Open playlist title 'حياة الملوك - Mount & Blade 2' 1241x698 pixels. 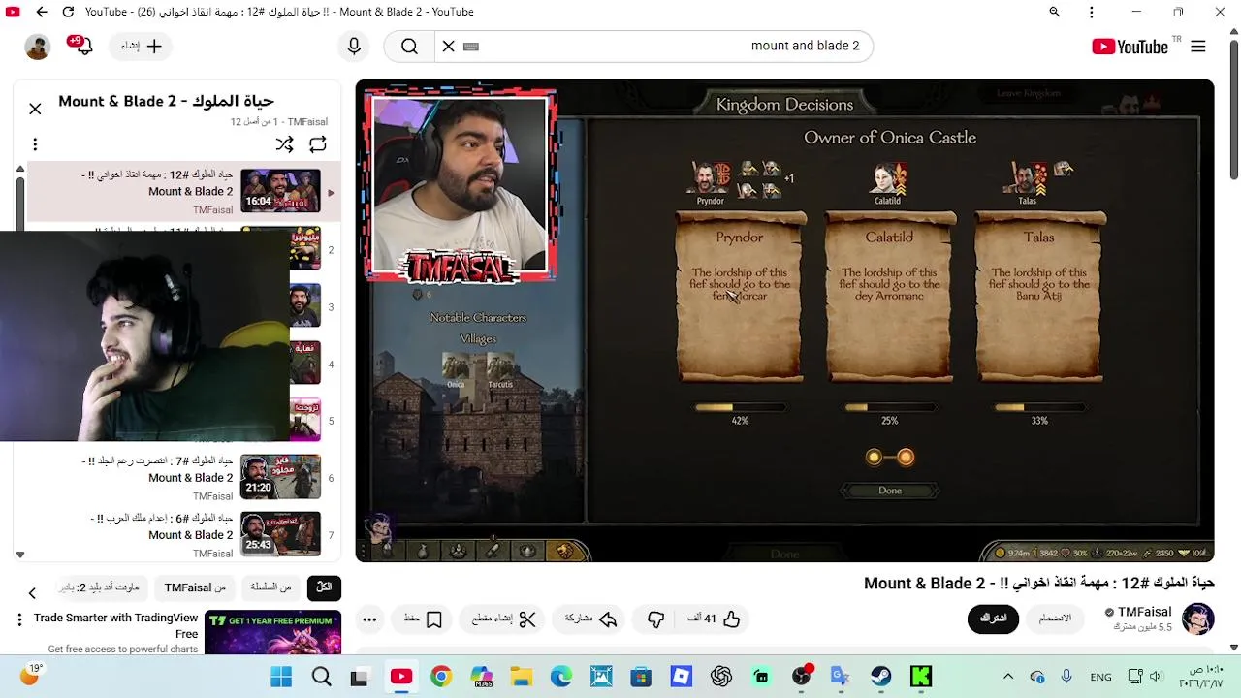point(166,101)
